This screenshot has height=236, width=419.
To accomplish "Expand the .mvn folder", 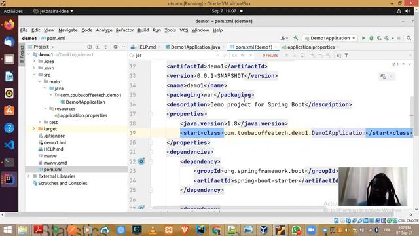I will 34,68.
